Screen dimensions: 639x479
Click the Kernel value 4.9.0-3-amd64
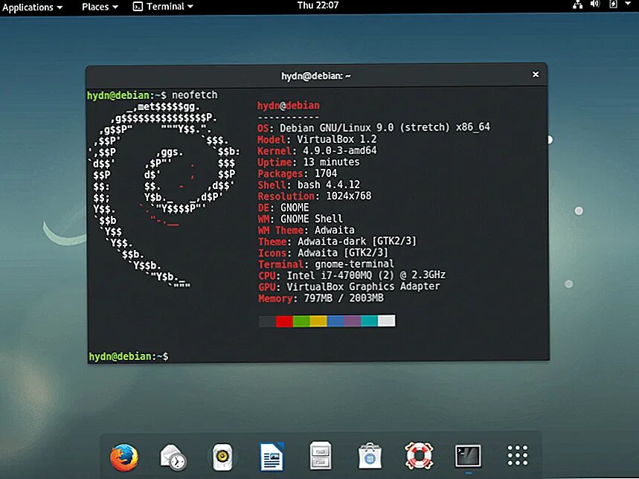(x=340, y=151)
